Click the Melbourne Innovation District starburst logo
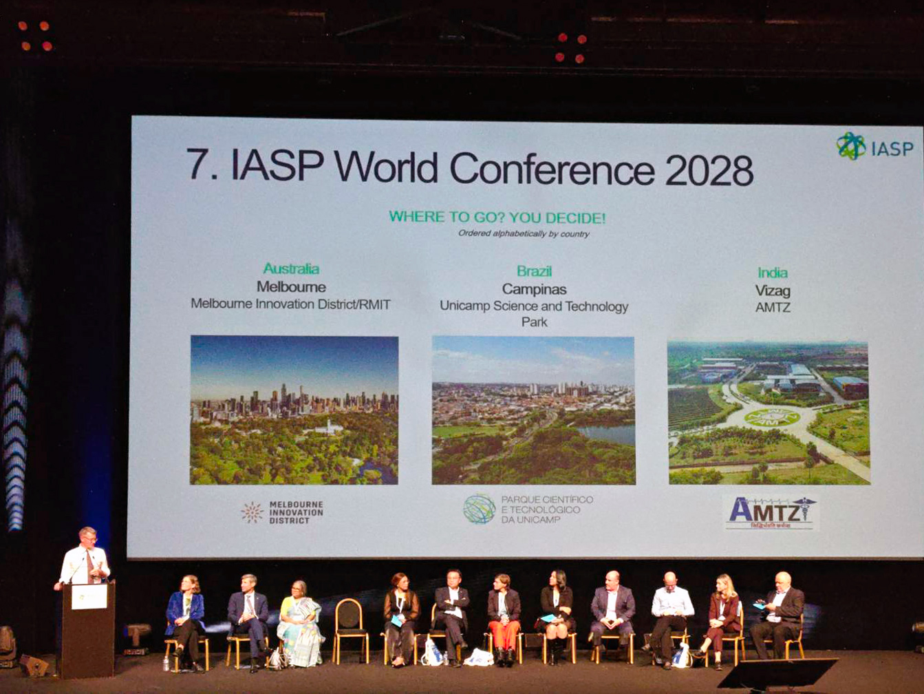The width and height of the screenshot is (924, 694). tap(252, 512)
